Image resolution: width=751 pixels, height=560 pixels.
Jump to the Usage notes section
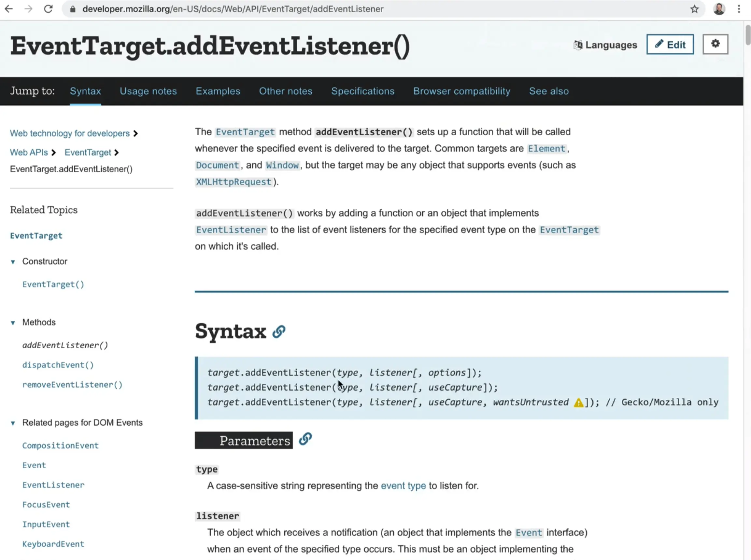click(148, 91)
